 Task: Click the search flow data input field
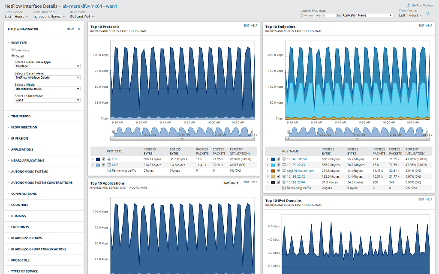[318, 15]
